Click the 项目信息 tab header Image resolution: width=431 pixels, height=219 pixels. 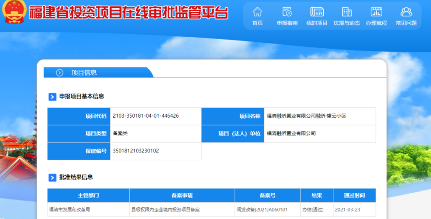point(98,72)
